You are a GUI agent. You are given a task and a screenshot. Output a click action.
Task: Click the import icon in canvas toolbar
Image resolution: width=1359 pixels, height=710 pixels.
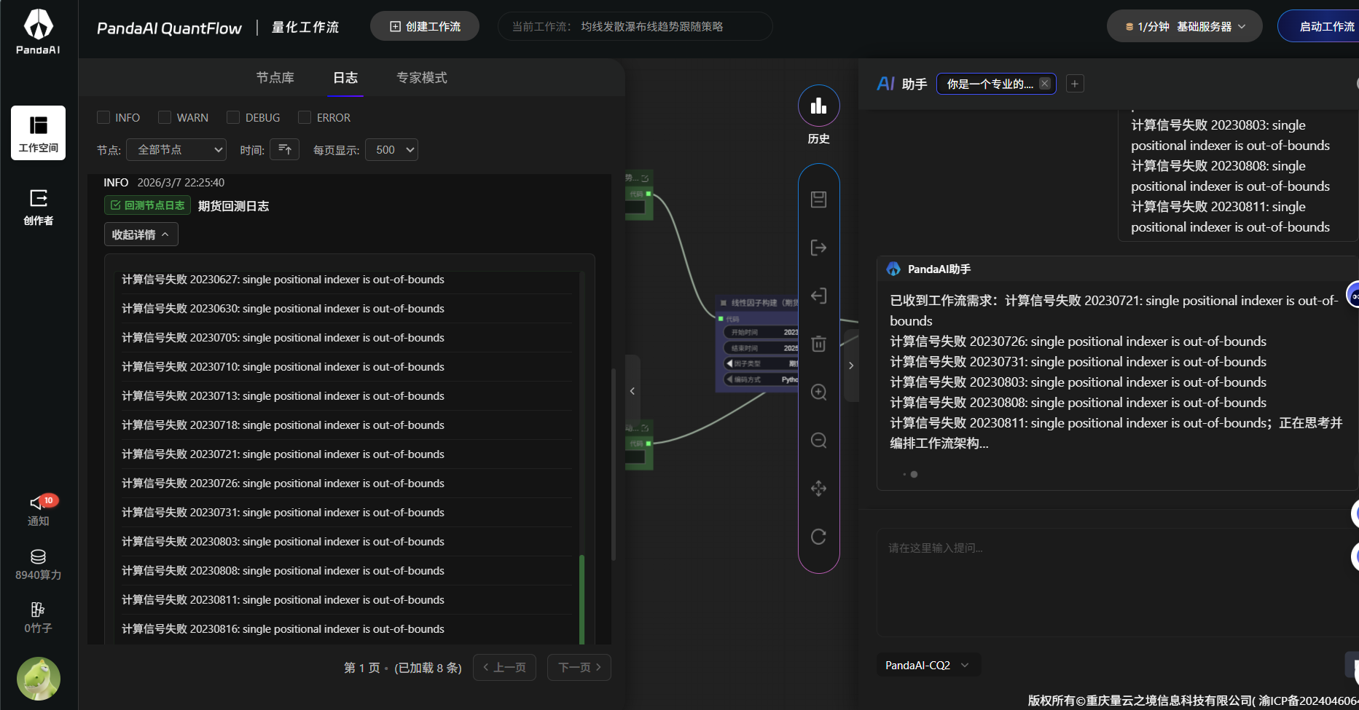tap(818, 296)
